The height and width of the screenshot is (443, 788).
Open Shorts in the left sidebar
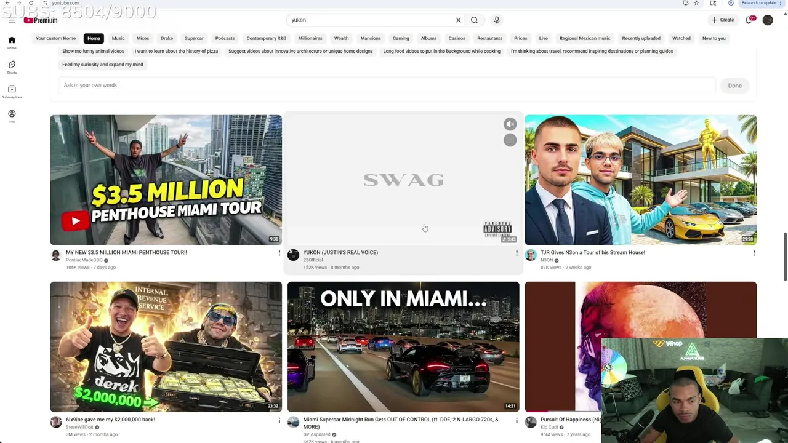click(x=12, y=67)
